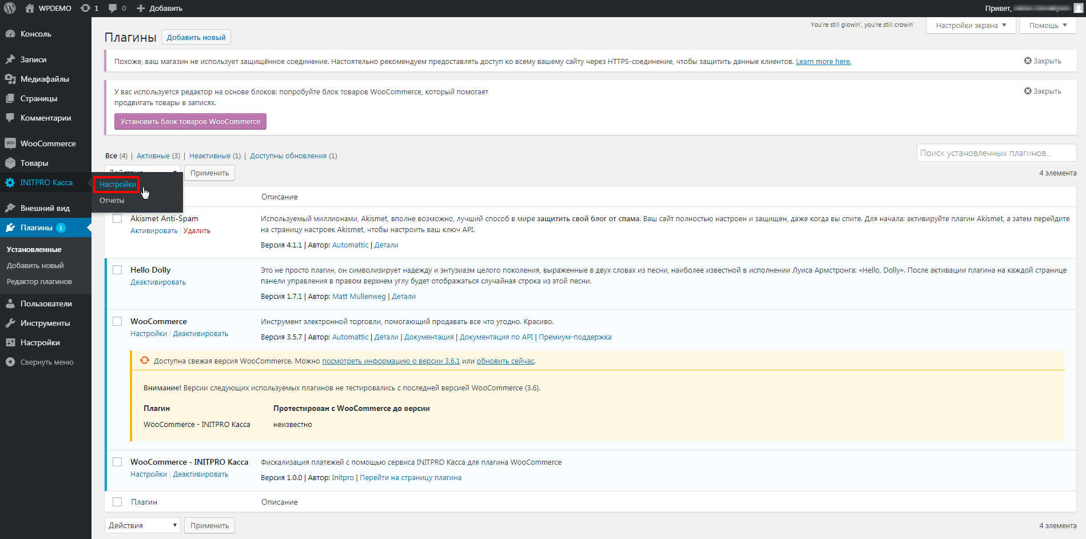Open the bottom Действия bulk actions dropdown
This screenshot has width=1086, height=539.
[142, 525]
